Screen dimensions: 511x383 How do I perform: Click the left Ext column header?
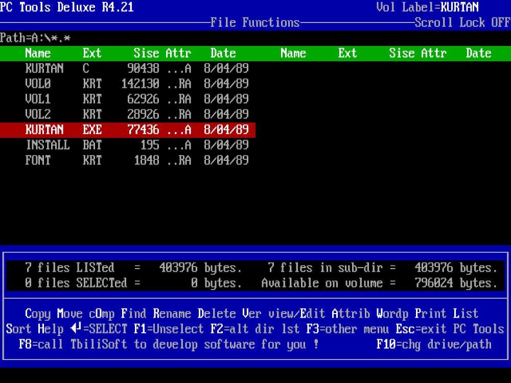[92, 53]
